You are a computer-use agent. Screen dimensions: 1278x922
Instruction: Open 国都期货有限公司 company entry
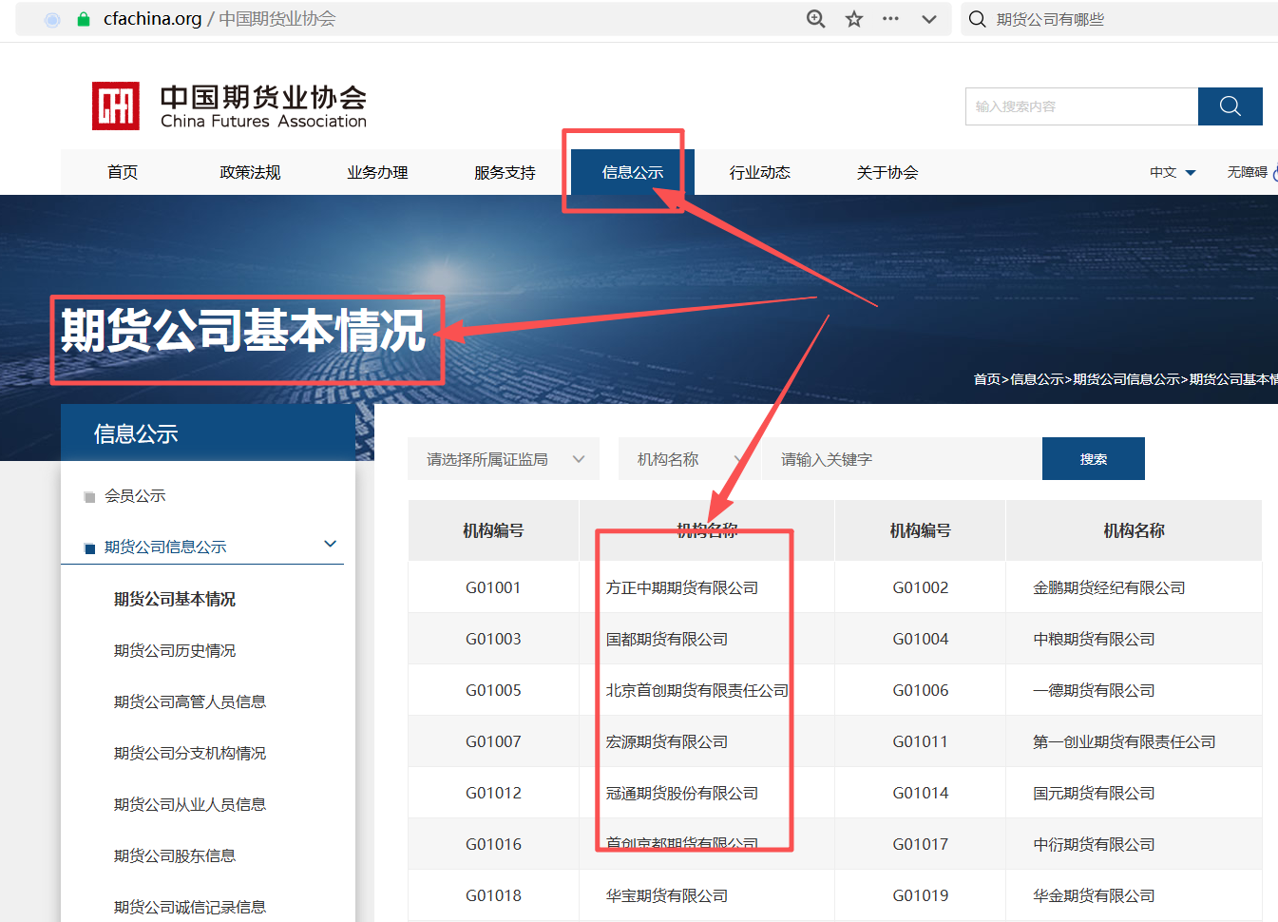tap(667, 639)
